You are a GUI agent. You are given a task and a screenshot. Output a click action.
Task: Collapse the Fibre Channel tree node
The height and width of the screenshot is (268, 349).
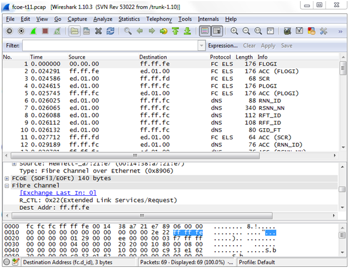(x=7, y=185)
